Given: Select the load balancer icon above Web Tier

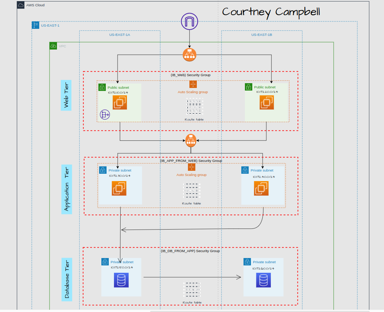Looking at the screenshot, I should coord(189,55).
